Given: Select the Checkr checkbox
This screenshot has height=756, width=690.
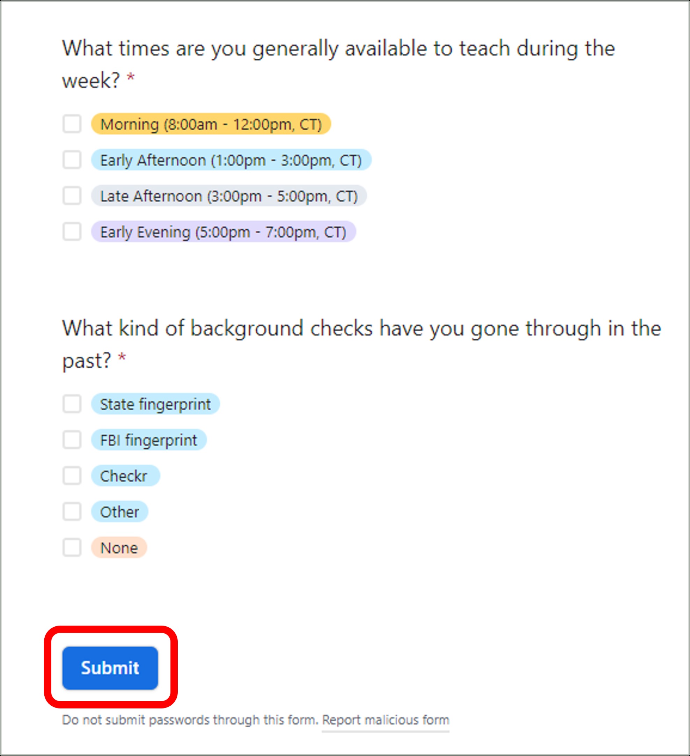Looking at the screenshot, I should [x=72, y=476].
